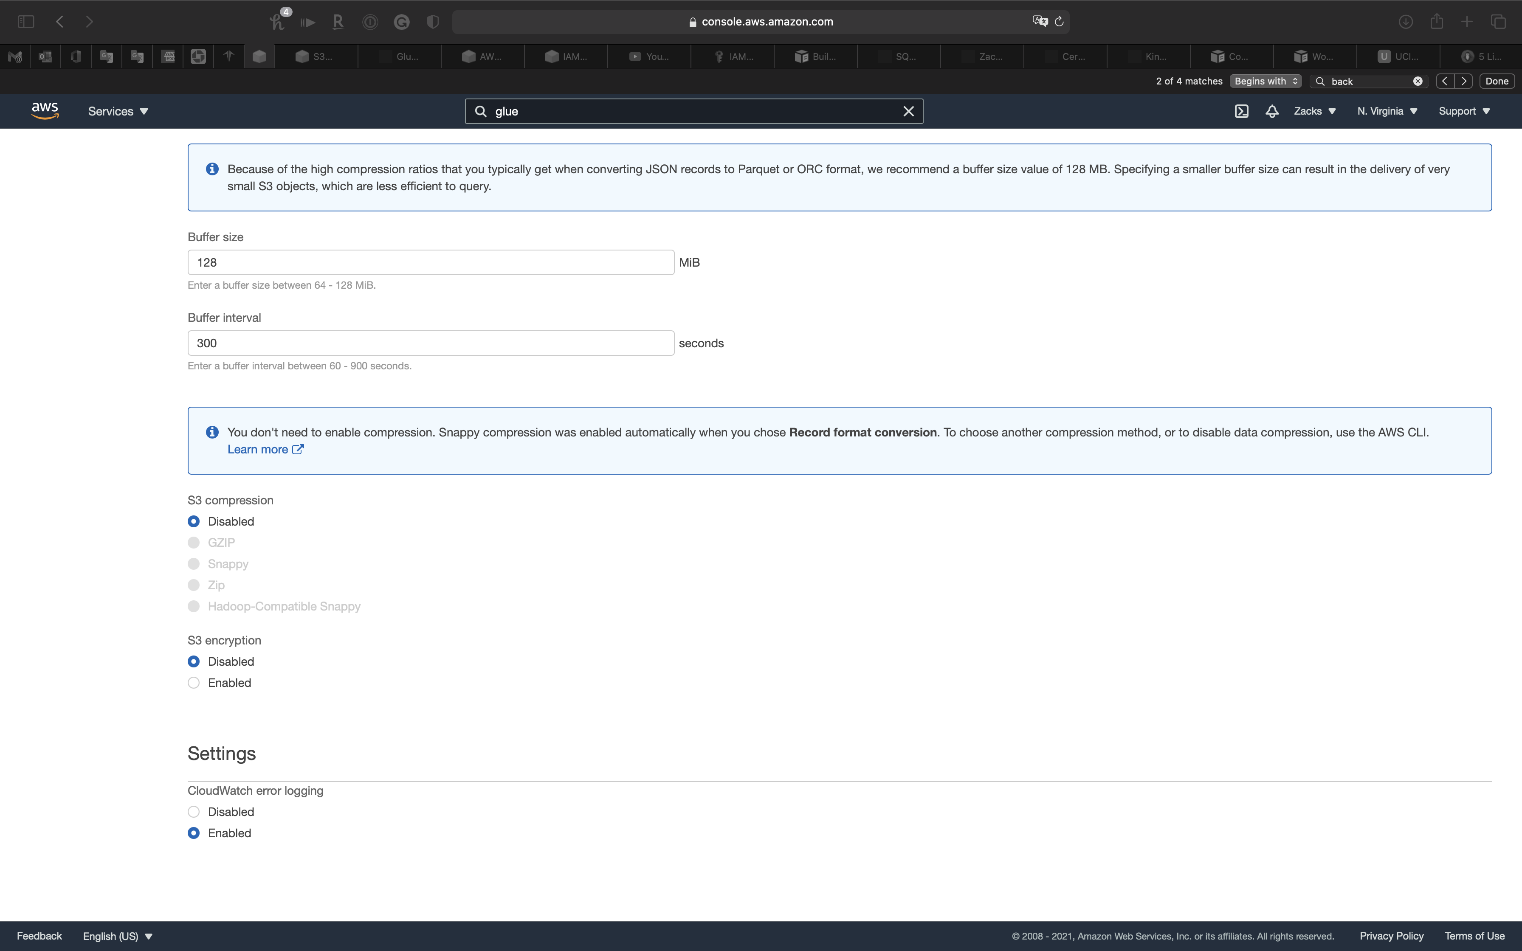Click the browser share icon
This screenshot has width=1522, height=951.
(1437, 21)
